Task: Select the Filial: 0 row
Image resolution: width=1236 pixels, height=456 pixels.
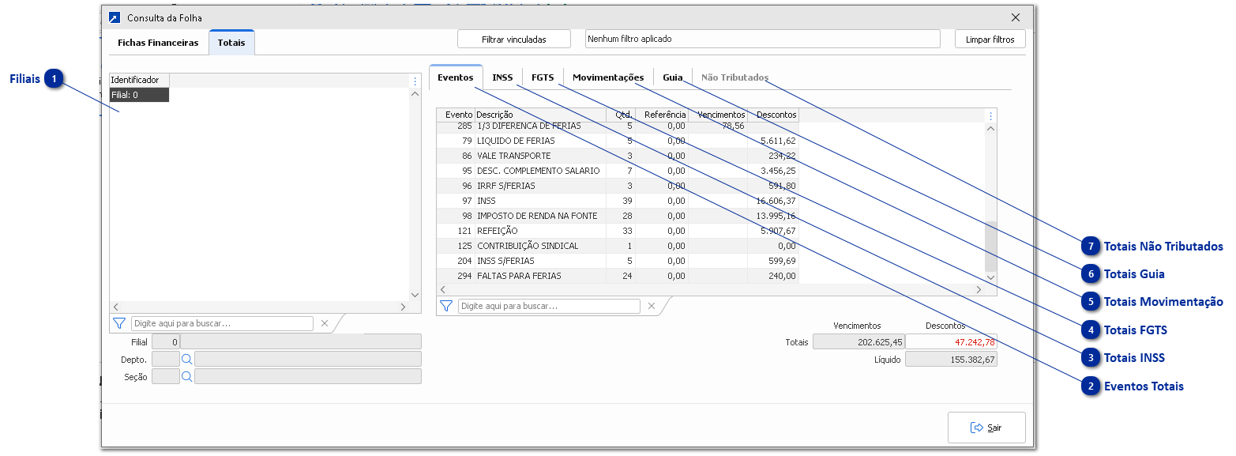Action: tap(139, 95)
